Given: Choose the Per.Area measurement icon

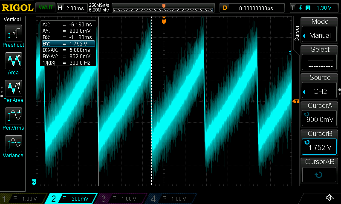Looking at the screenshot, I should click(x=13, y=88).
